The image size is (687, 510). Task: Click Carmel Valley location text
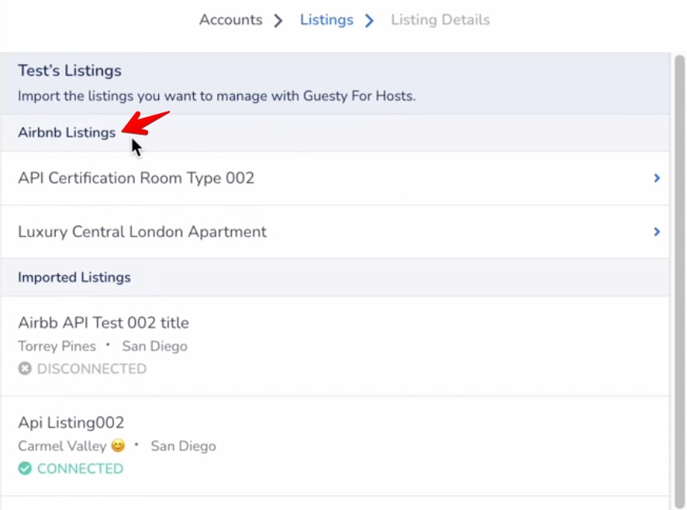[x=62, y=446]
